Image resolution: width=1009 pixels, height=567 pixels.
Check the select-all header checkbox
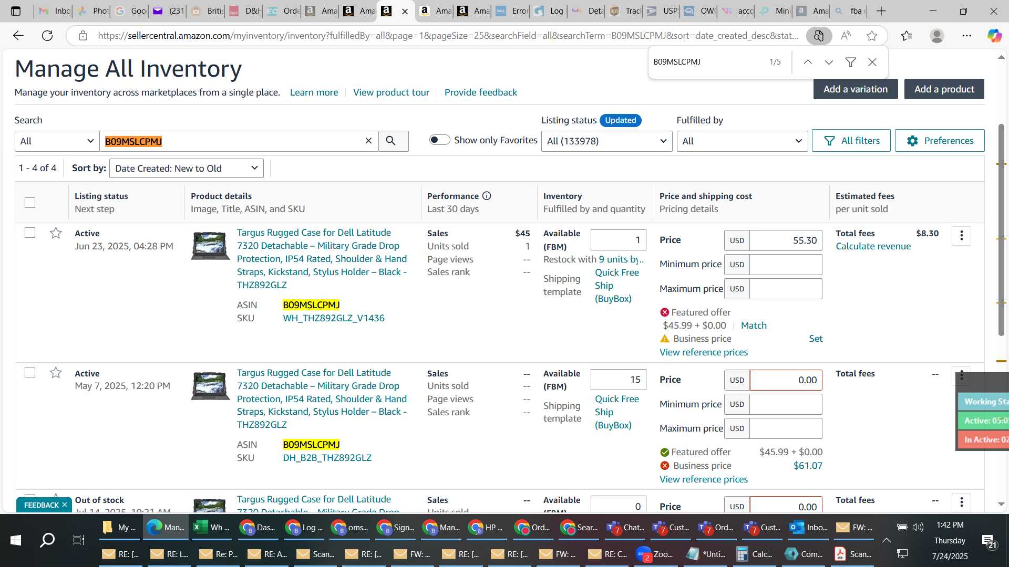tap(30, 203)
